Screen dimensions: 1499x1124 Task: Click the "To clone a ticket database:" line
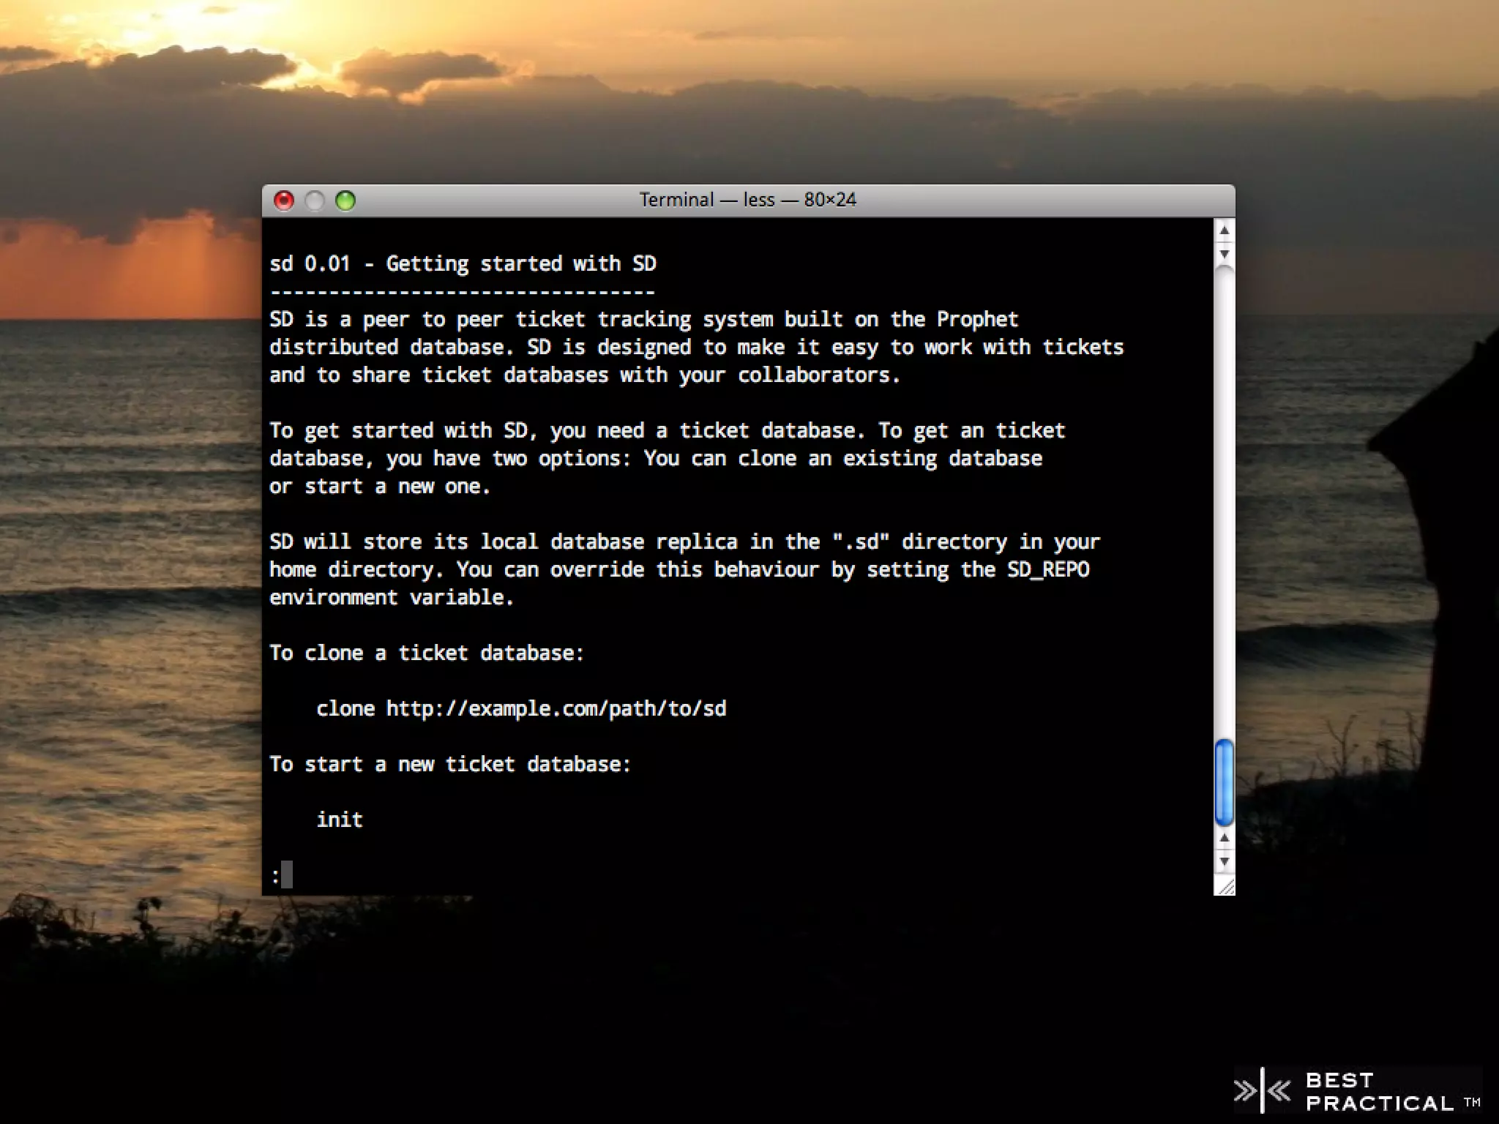[x=426, y=653]
